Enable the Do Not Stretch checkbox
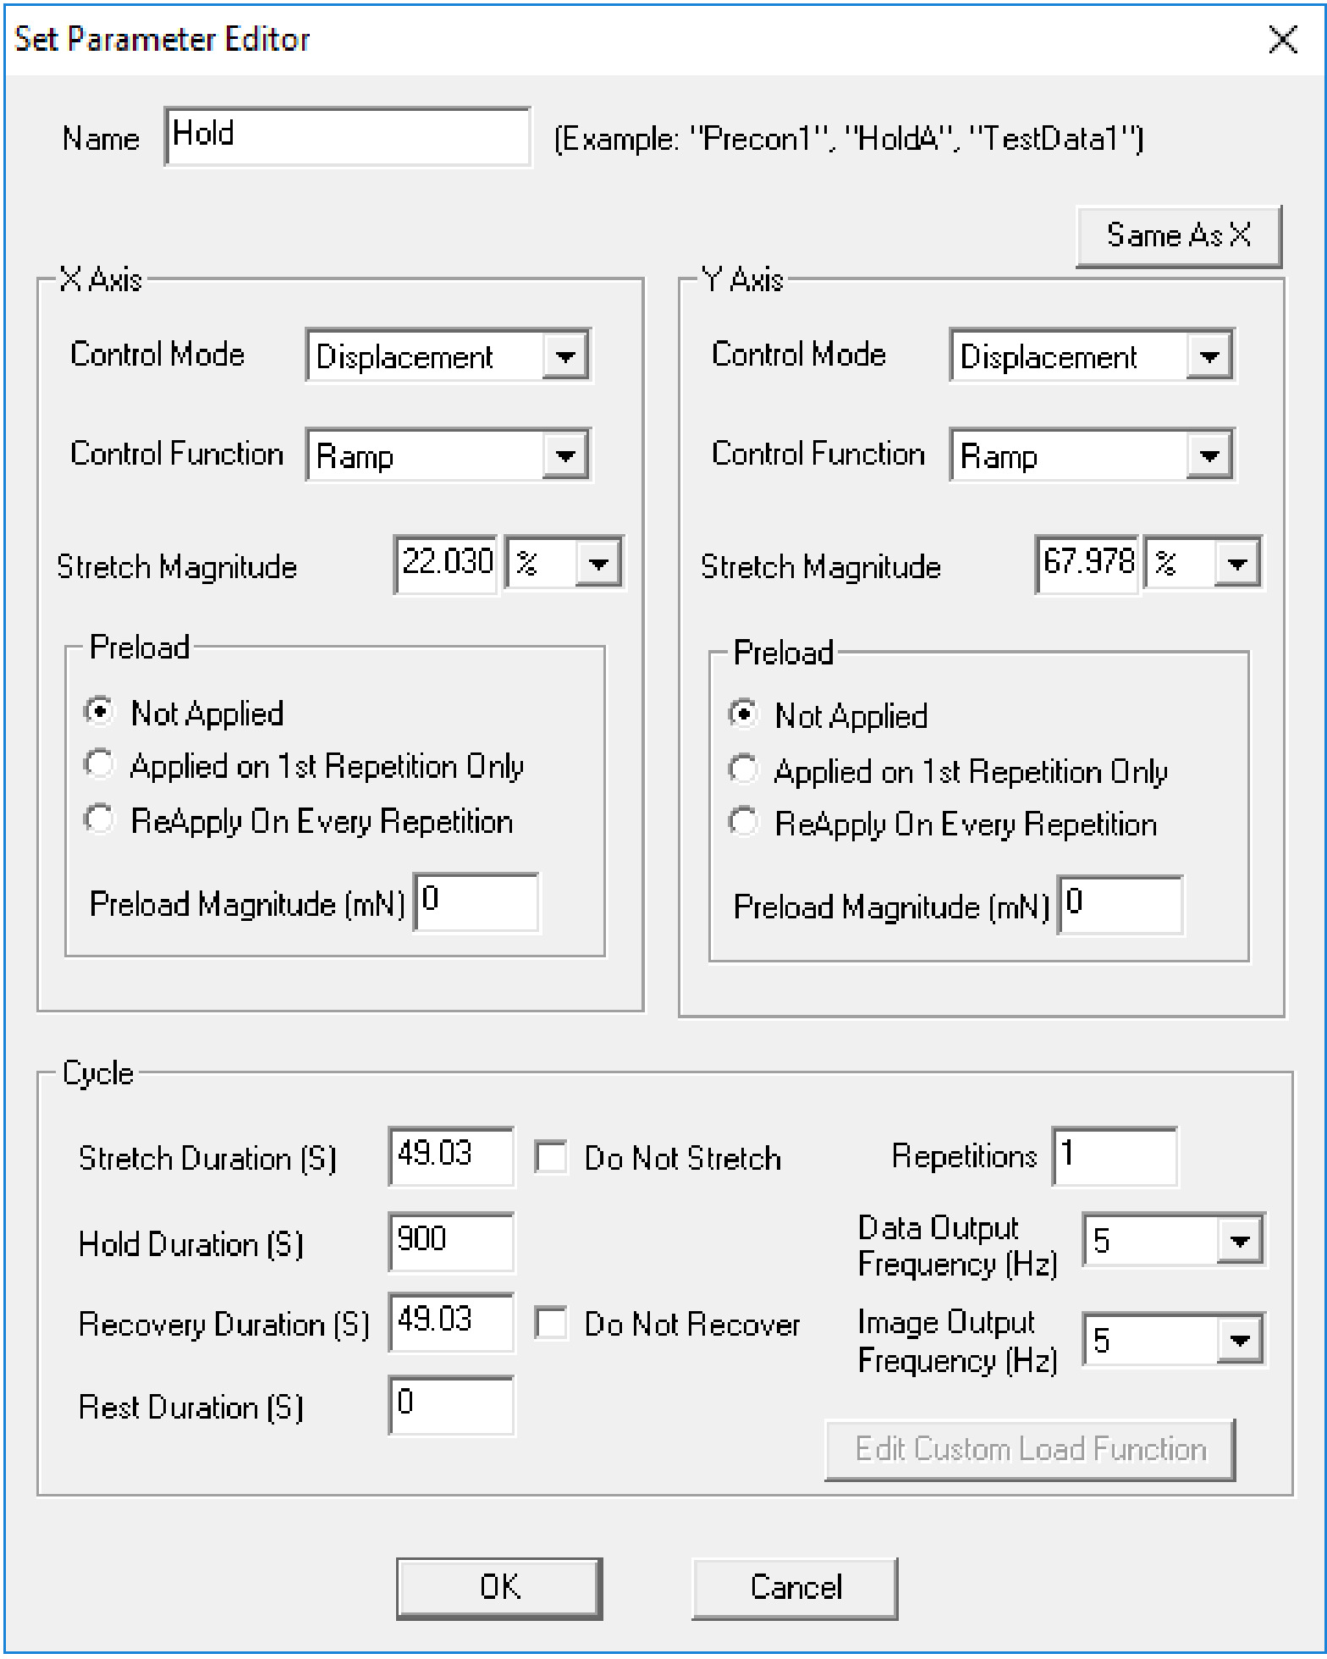The height and width of the screenshot is (1659, 1327). point(551,1157)
